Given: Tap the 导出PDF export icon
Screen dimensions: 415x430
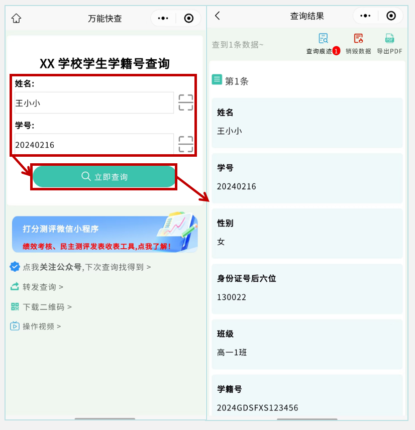Looking at the screenshot, I should pyautogui.click(x=389, y=38).
